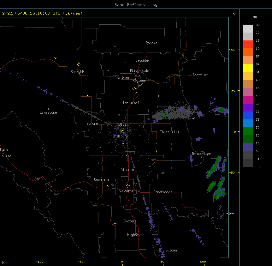
Task: Click the -30 value on the dBZ scale
Action: [258, 167]
